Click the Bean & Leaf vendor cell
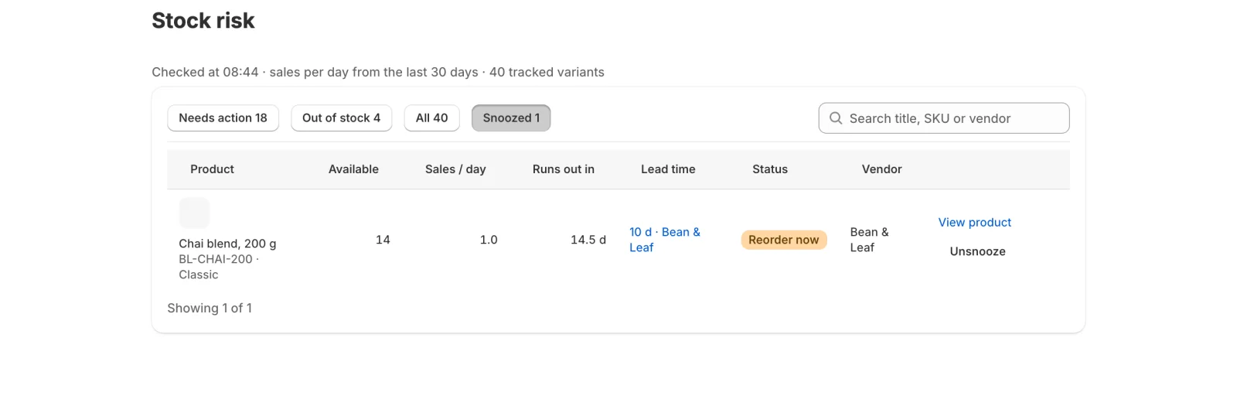1237x416 pixels. click(x=869, y=240)
